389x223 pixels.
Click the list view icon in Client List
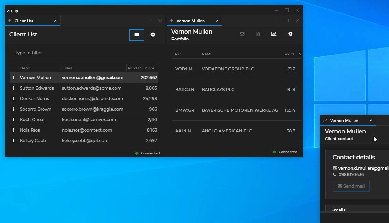tap(137, 35)
